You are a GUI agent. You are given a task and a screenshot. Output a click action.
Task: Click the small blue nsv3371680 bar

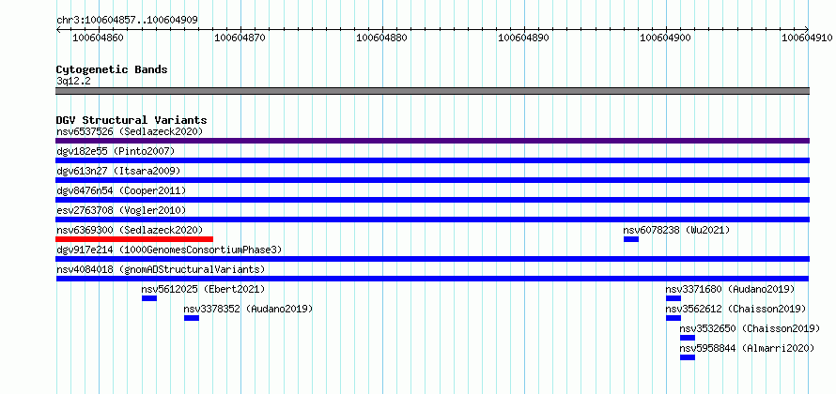click(673, 298)
